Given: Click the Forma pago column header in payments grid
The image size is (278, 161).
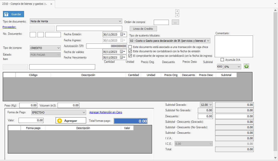Looking at the screenshot, I should pyautogui.click(x=33, y=128).
